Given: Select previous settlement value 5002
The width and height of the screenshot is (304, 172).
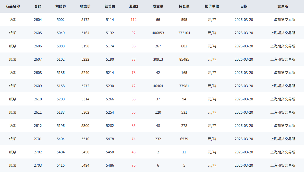Looking at the screenshot, I should pos(61,20).
